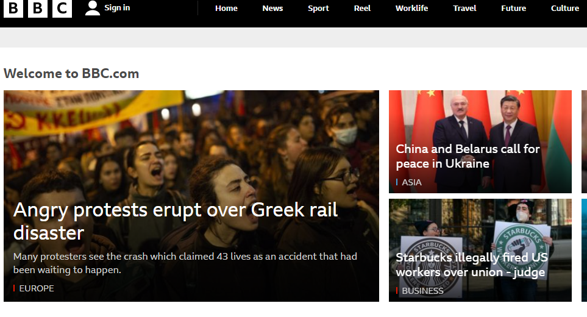Screen dimensions: 587x317
Task: Click the Business category tag
Action: 422,291
